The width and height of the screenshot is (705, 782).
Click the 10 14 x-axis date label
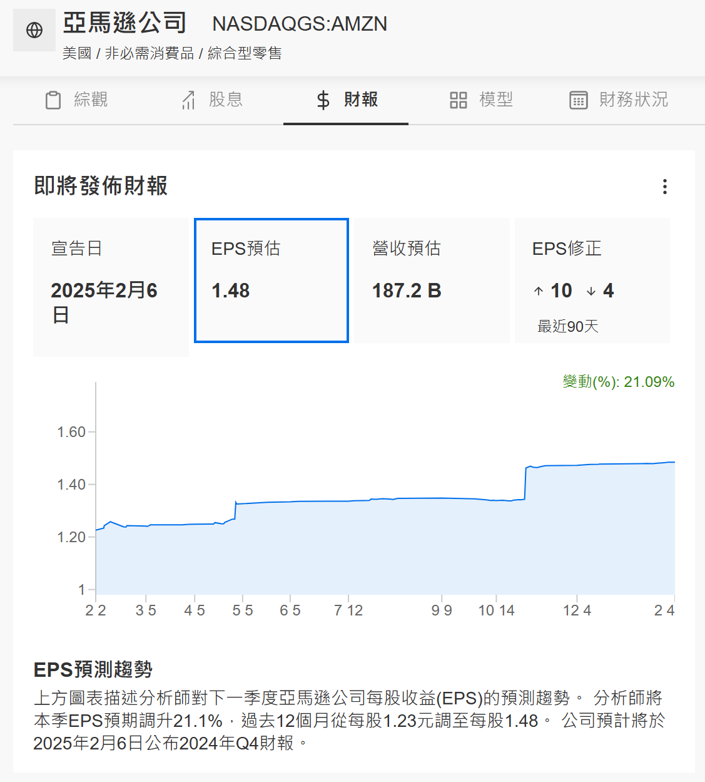496,610
